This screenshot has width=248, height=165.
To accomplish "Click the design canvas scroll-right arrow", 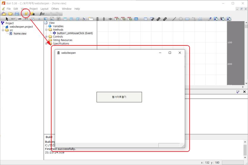I will 243,87.
